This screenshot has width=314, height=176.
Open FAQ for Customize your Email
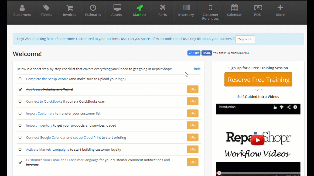(x=193, y=162)
